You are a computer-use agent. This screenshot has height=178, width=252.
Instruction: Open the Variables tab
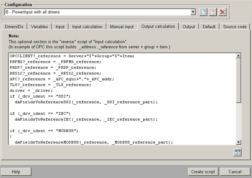point(39,27)
